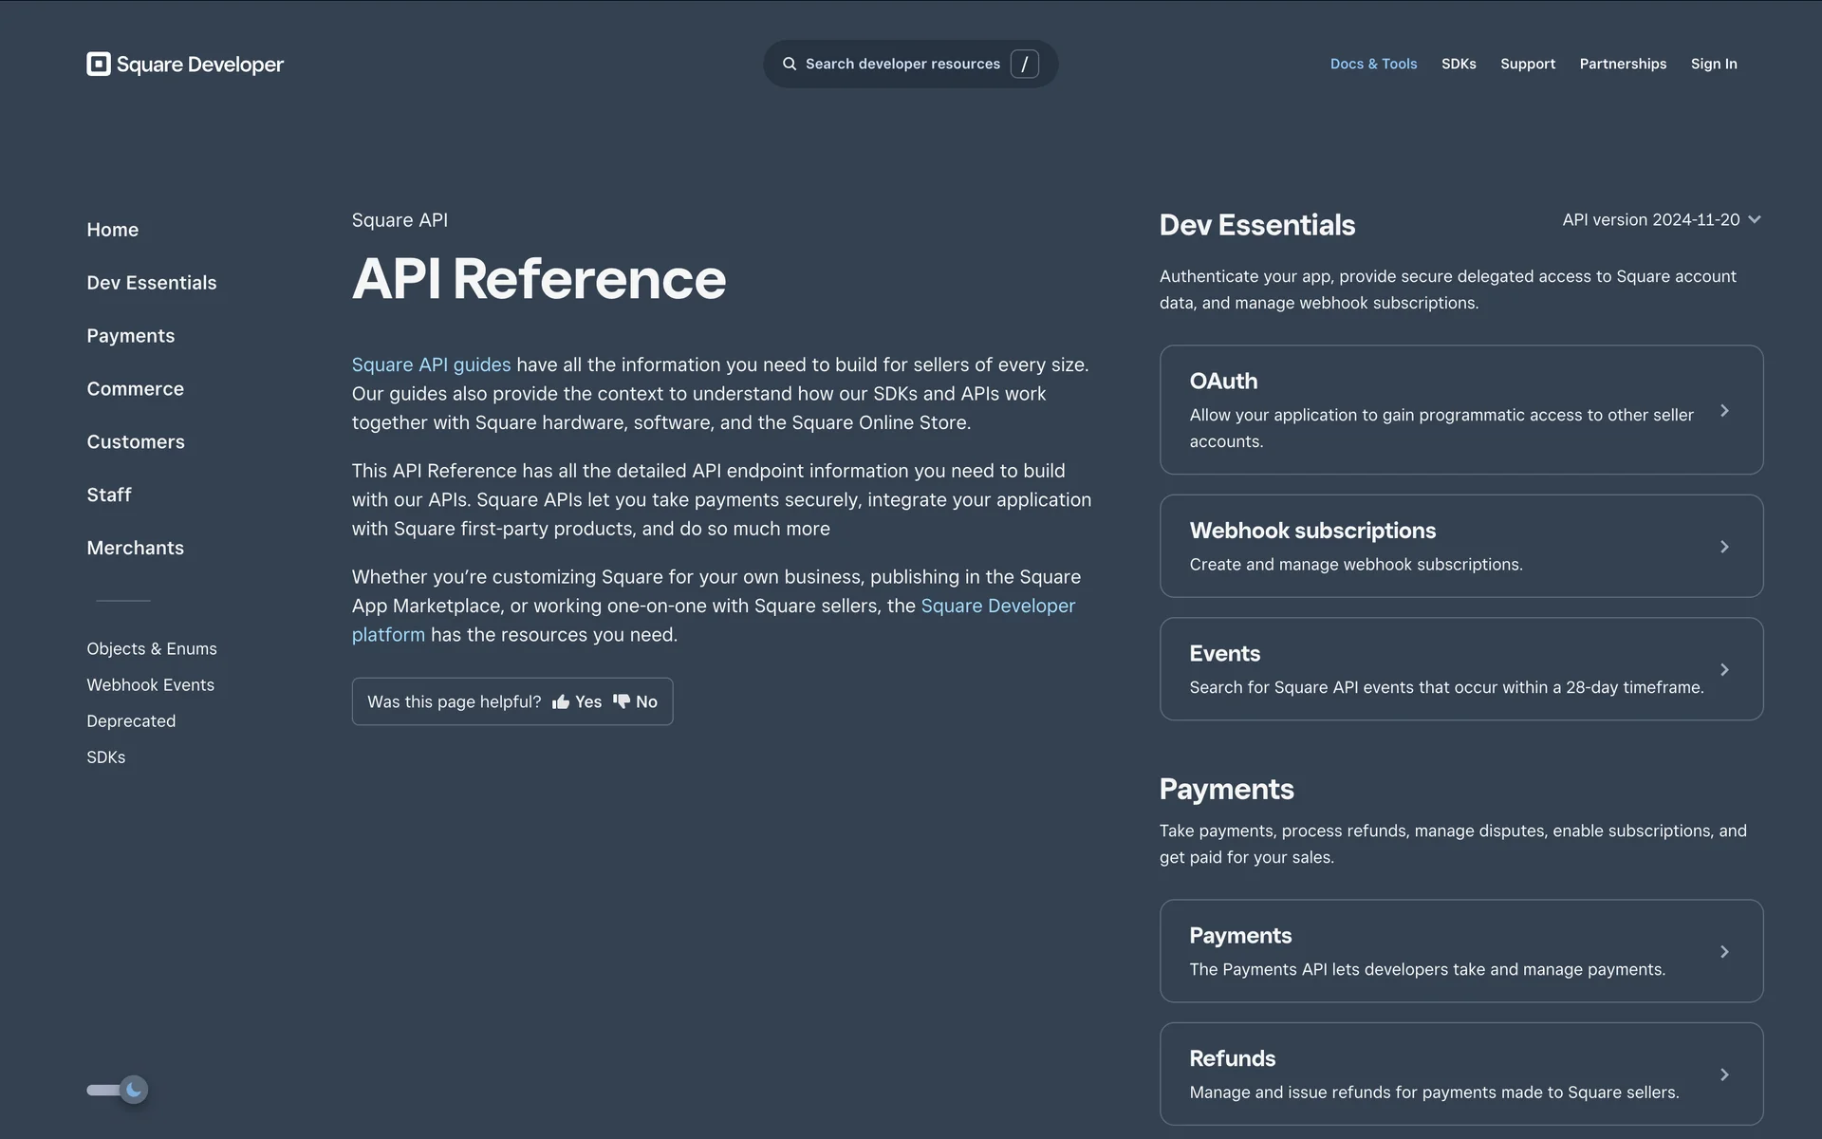
Task: Select Payments in the left sidebar
Action: [x=131, y=336]
